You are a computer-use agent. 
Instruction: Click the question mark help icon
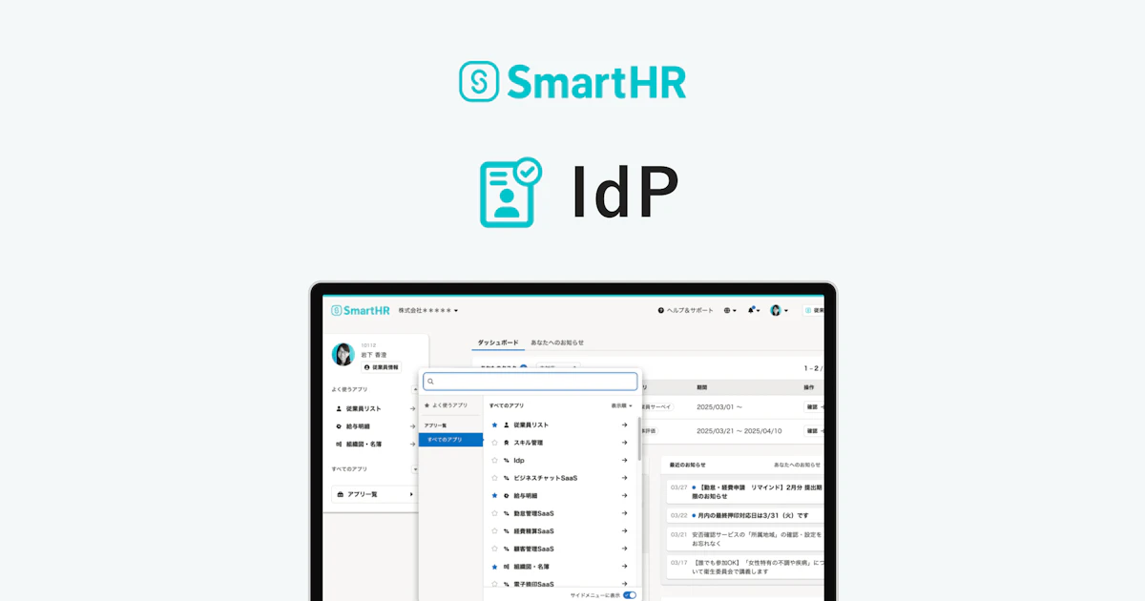pos(660,310)
